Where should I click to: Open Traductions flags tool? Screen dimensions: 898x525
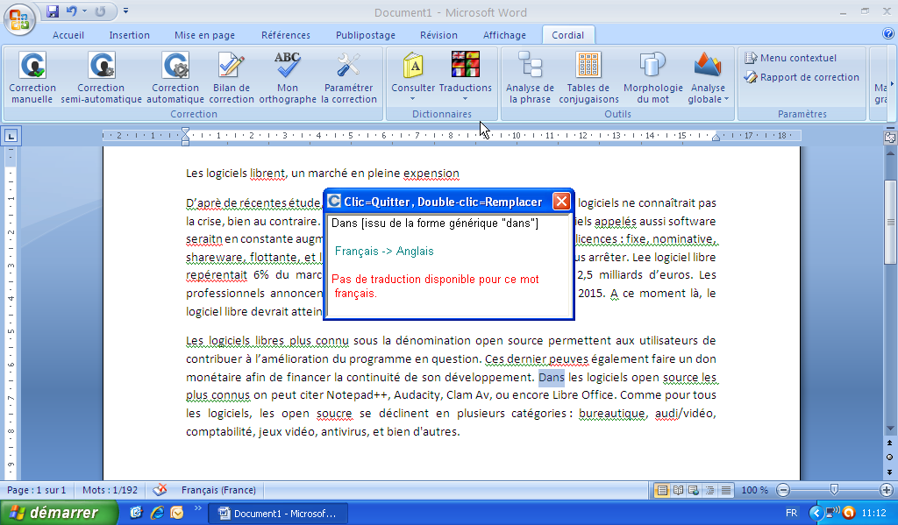point(465,78)
